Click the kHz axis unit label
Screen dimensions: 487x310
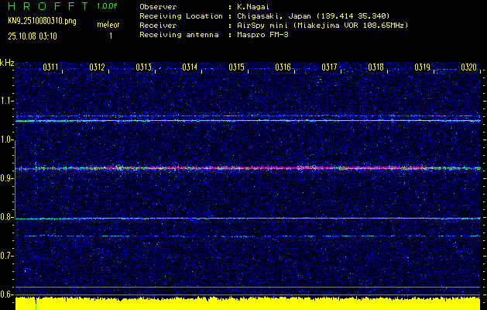[8, 63]
